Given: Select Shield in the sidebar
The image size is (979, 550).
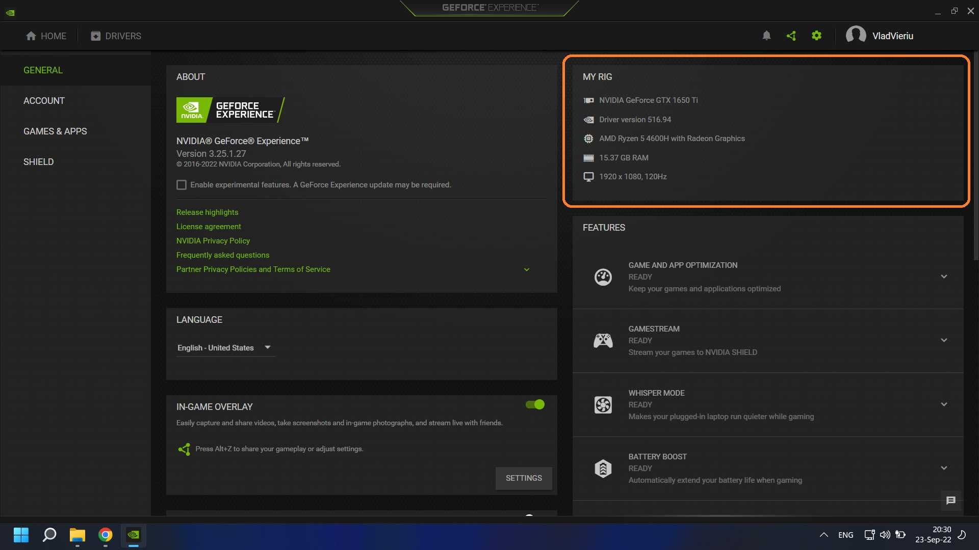Looking at the screenshot, I should [75, 162].
